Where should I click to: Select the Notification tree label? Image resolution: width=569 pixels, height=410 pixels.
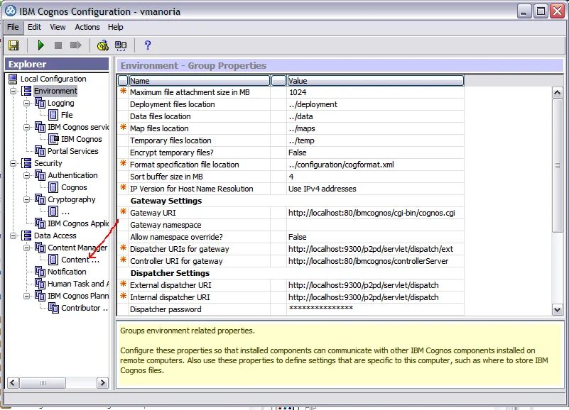(67, 272)
